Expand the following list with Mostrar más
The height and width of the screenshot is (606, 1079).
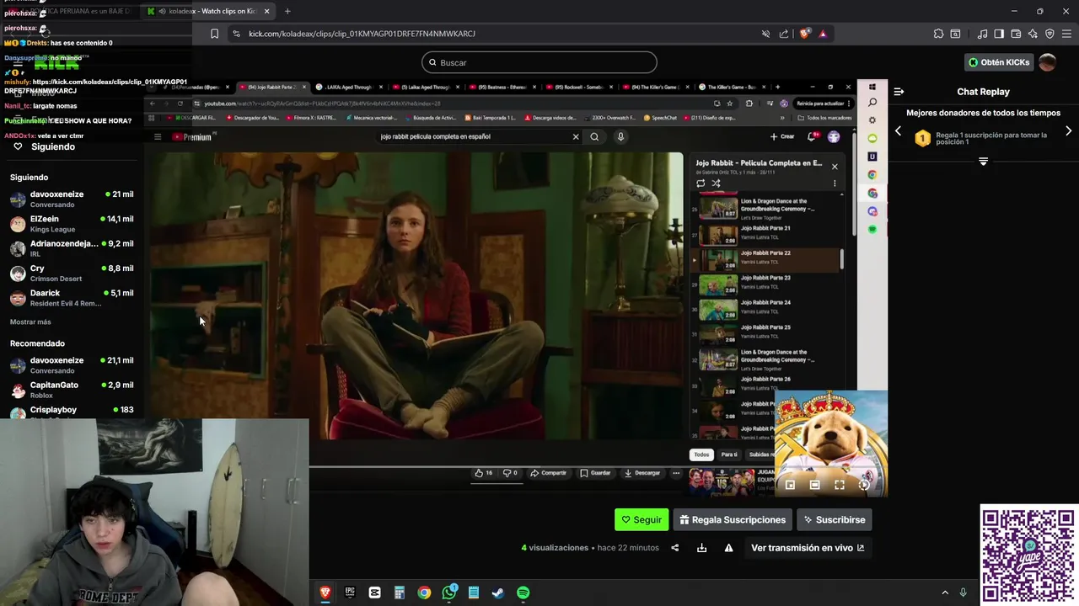30,322
